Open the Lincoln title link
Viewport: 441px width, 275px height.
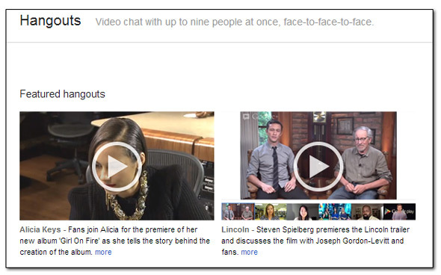(x=235, y=229)
